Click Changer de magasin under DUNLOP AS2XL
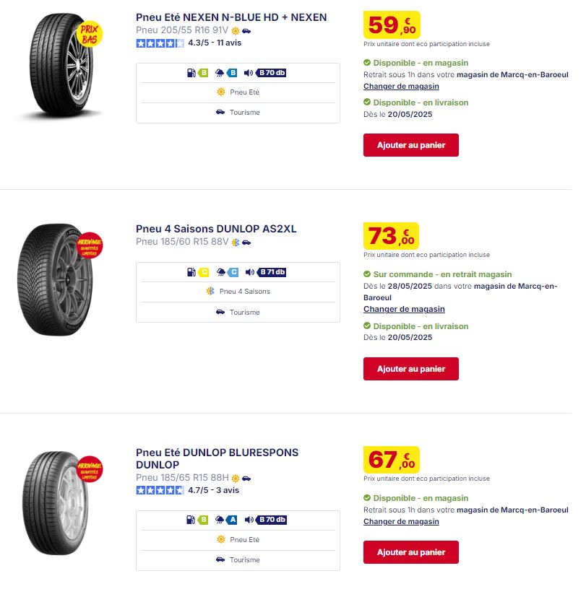 click(404, 309)
